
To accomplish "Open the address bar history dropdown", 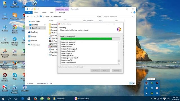I will tap(97, 17).
